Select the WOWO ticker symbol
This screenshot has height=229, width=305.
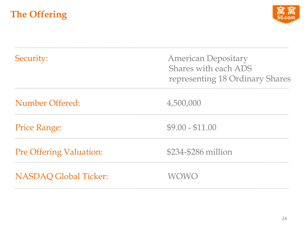(183, 176)
